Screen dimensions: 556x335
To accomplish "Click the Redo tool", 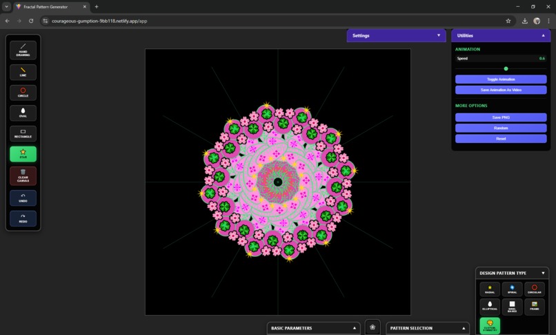I will [x=23, y=218].
